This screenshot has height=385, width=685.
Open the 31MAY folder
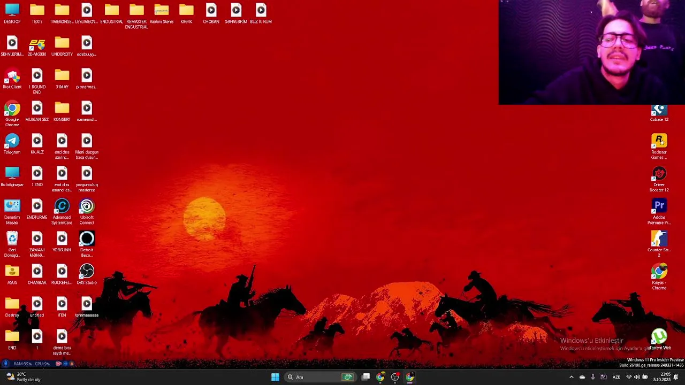tap(62, 79)
